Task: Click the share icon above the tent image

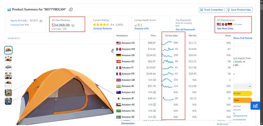Action: [113, 51]
